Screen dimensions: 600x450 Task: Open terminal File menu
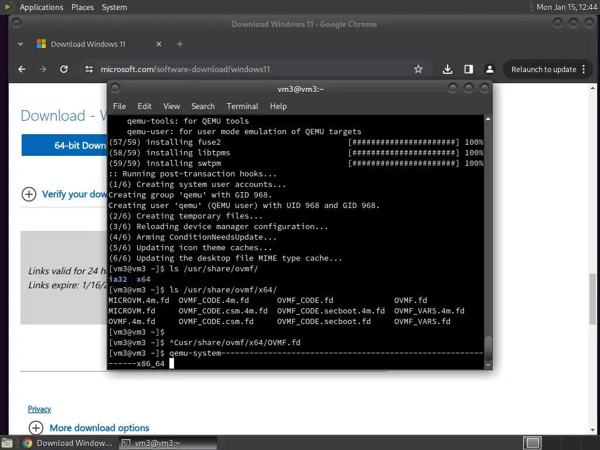coord(120,107)
